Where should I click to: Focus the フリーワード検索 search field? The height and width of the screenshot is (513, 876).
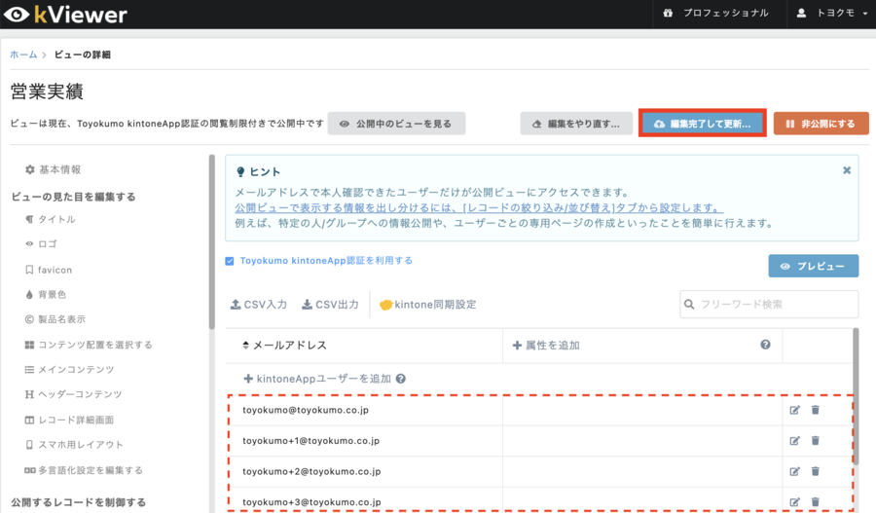pyautogui.click(x=769, y=304)
